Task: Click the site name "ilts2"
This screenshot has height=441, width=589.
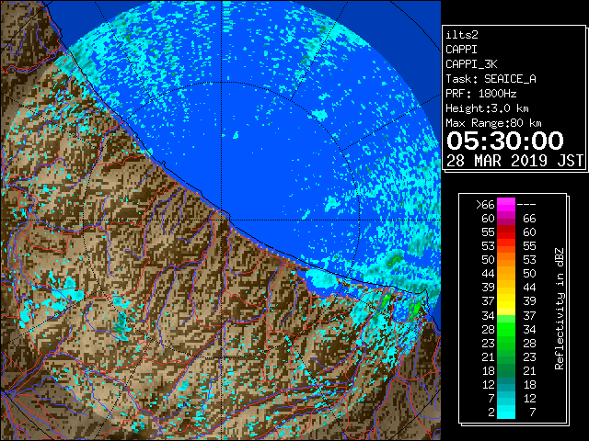Action: (x=462, y=35)
